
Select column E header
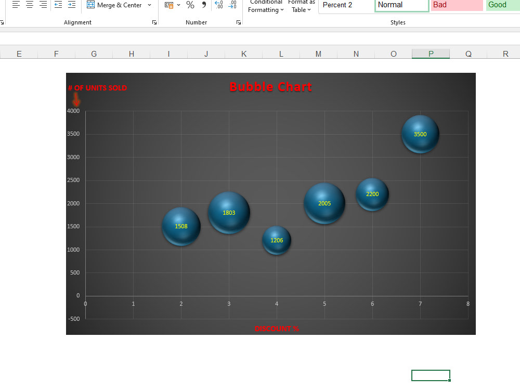point(19,54)
